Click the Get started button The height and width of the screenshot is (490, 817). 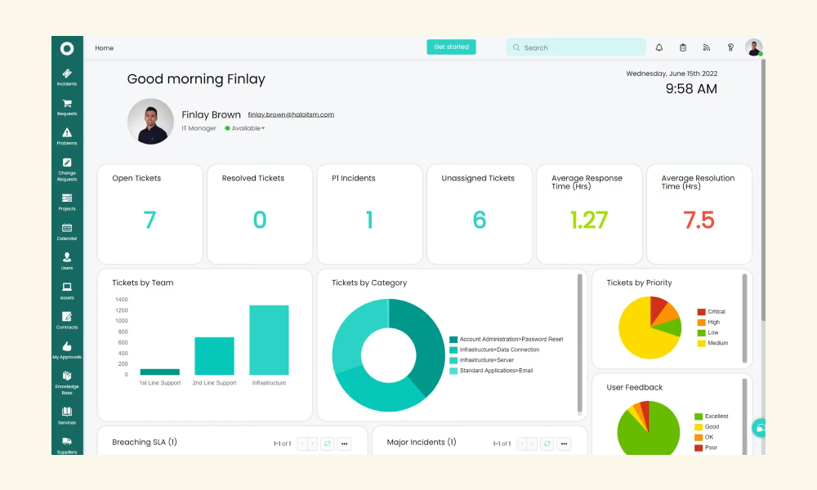click(451, 47)
